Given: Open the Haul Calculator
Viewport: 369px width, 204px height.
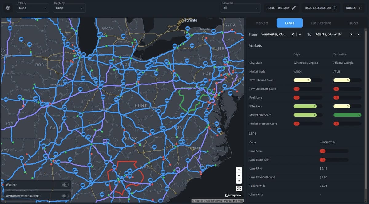Looking at the screenshot, I should [x=320, y=8].
